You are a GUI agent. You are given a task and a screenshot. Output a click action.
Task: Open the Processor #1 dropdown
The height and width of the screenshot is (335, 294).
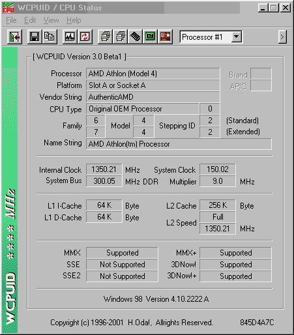(x=237, y=37)
